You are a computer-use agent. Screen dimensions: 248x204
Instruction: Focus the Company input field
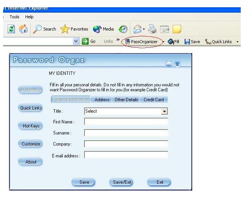(126, 144)
